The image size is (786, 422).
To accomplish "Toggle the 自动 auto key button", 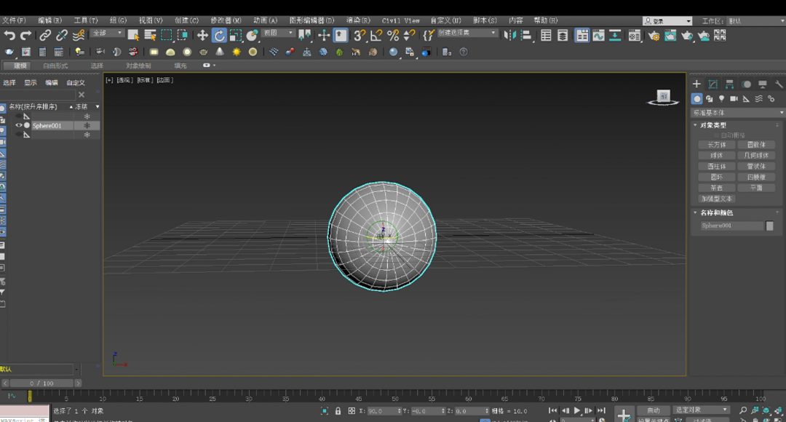I will click(x=654, y=410).
